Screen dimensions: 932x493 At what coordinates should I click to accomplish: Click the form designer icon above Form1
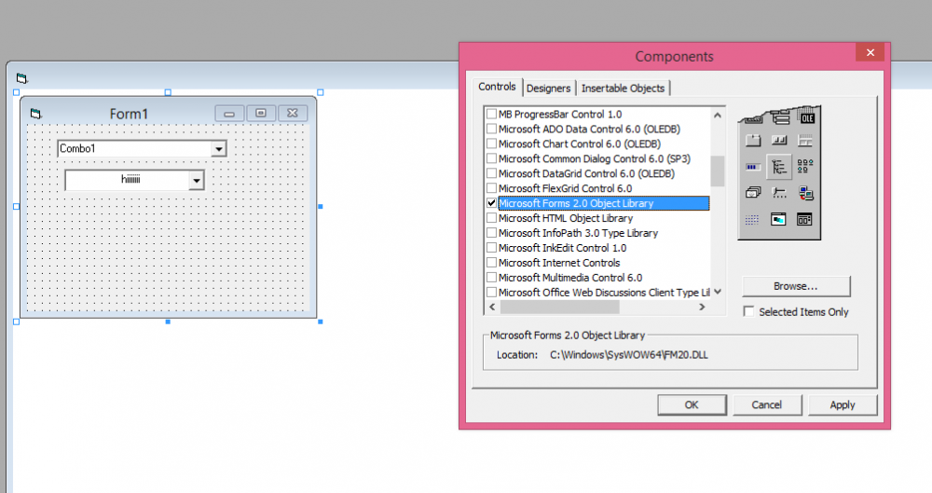[21, 78]
